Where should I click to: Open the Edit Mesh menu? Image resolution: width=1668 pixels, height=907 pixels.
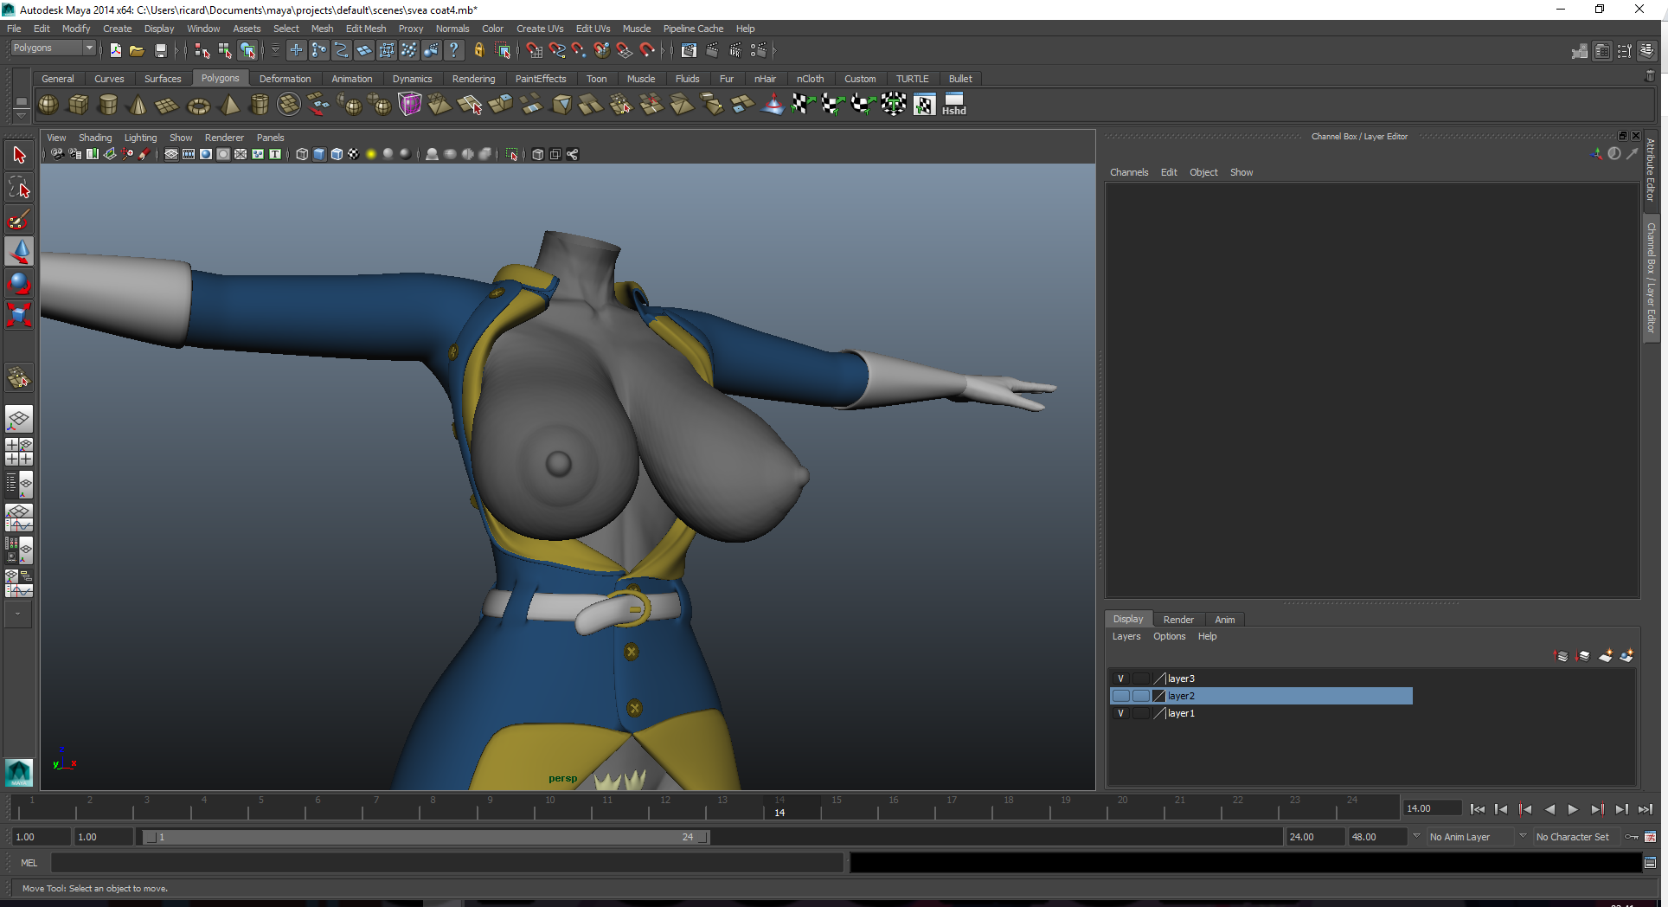click(365, 29)
